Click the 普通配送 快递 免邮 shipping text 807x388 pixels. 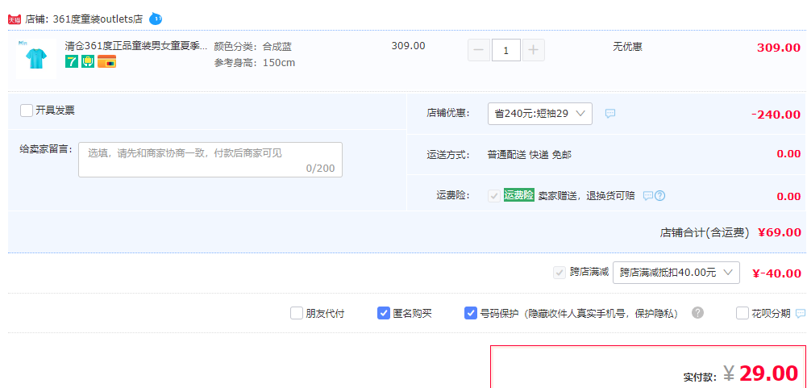[x=529, y=155]
